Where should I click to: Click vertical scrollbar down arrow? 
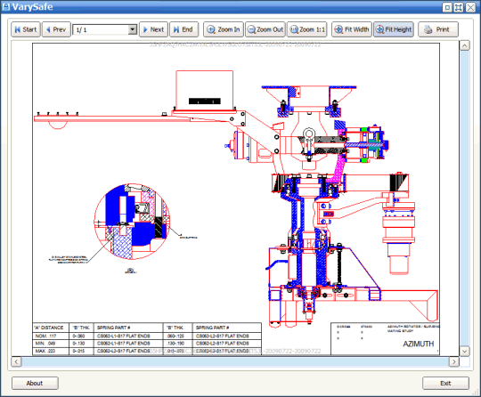tap(464, 351)
